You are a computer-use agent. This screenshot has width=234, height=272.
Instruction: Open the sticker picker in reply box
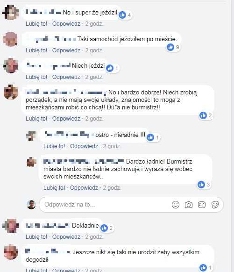[x=215, y=205]
